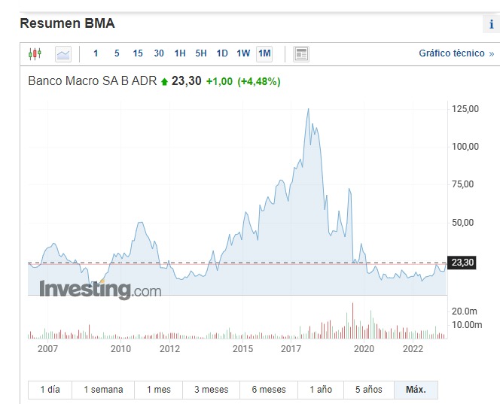Choose the 1 día range tab
The image size is (500, 404).
[x=50, y=390]
